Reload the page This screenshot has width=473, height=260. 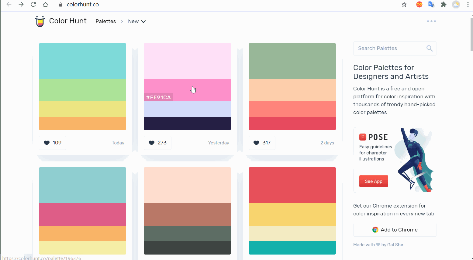pos(33,5)
